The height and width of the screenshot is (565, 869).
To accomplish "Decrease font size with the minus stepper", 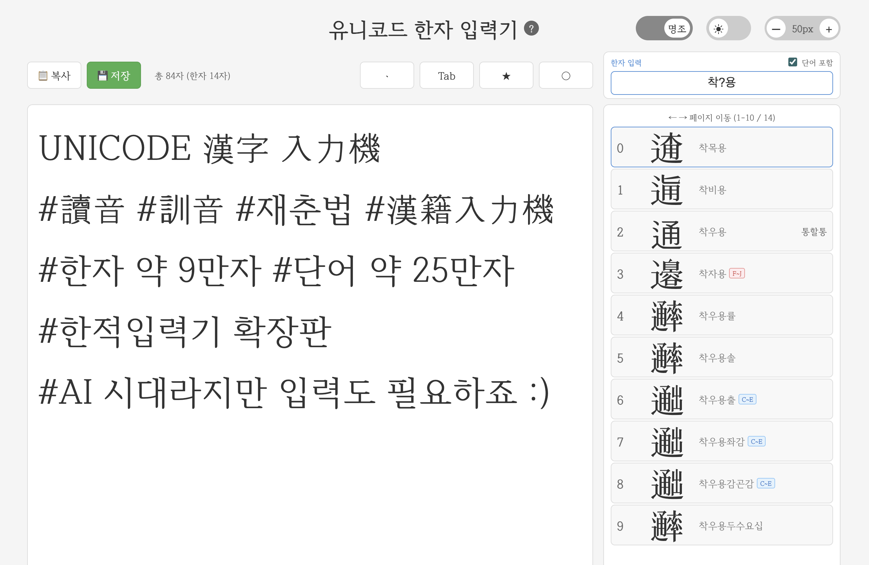I will point(776,28).
